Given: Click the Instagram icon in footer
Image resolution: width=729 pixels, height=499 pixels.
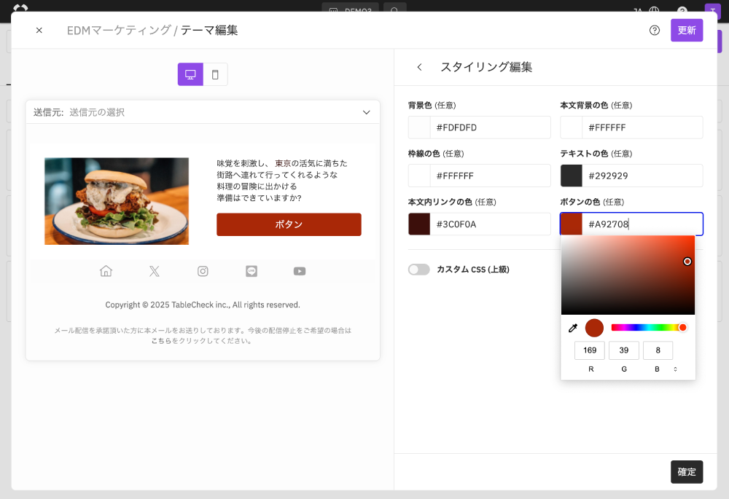Looking at the screenshot, I should (203, 271).
